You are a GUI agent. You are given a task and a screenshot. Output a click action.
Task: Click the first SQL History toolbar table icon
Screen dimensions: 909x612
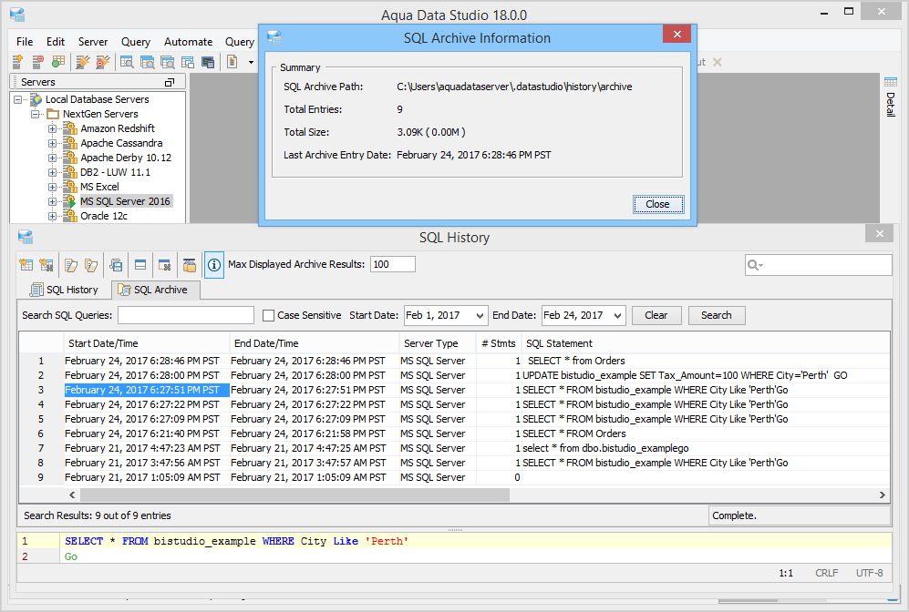[x=26, y=265]
